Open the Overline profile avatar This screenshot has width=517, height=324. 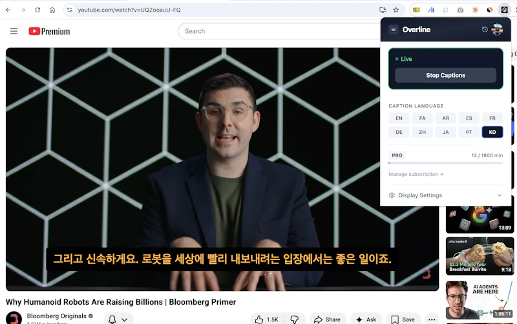(x=497, y=29)
